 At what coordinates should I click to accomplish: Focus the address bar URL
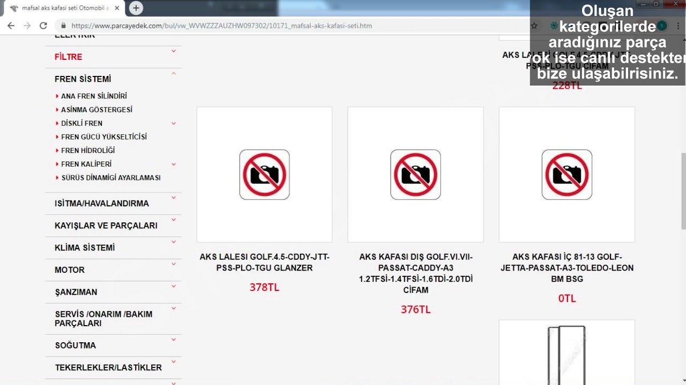(221, 26)
